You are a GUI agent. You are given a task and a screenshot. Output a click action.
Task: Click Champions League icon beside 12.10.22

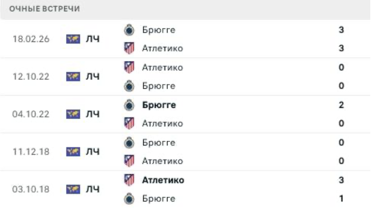[x=73, y=77]
